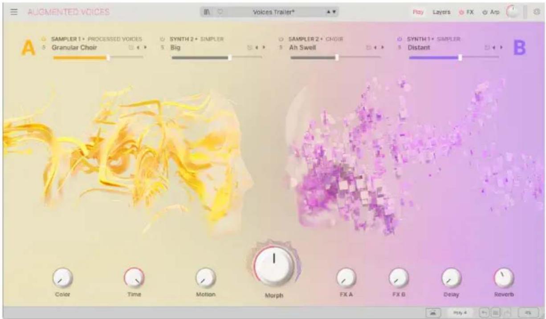The width and height of the screenshot is (546, 319).
Task: Load next preset for Big synth layer
Action: [x=263, y=47]
